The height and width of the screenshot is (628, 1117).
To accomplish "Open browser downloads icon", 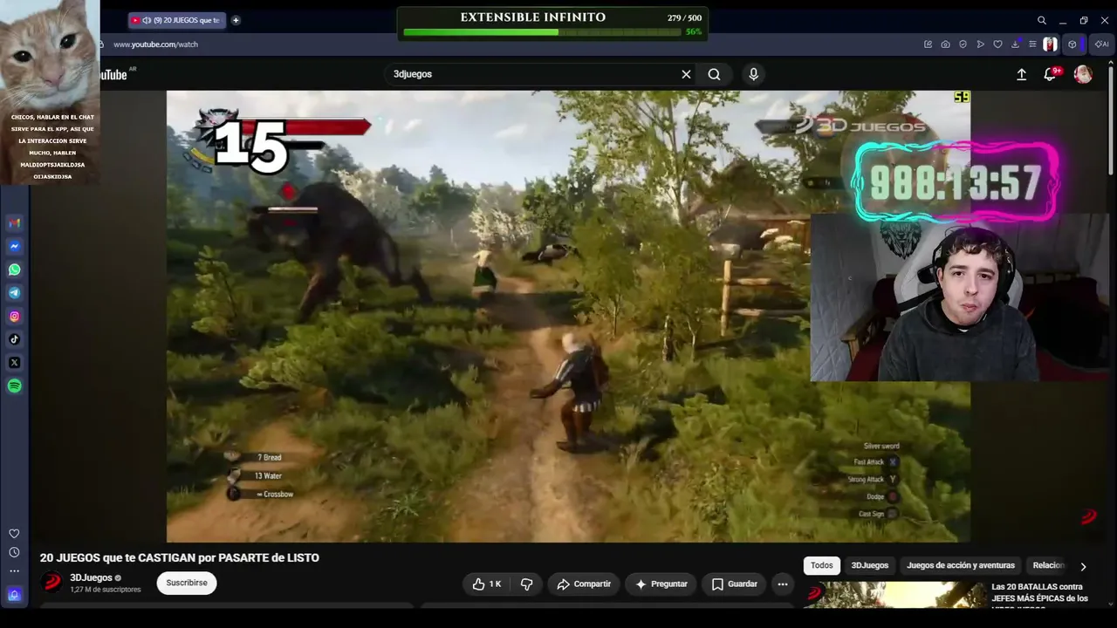I will click(x=1016, y=44).
